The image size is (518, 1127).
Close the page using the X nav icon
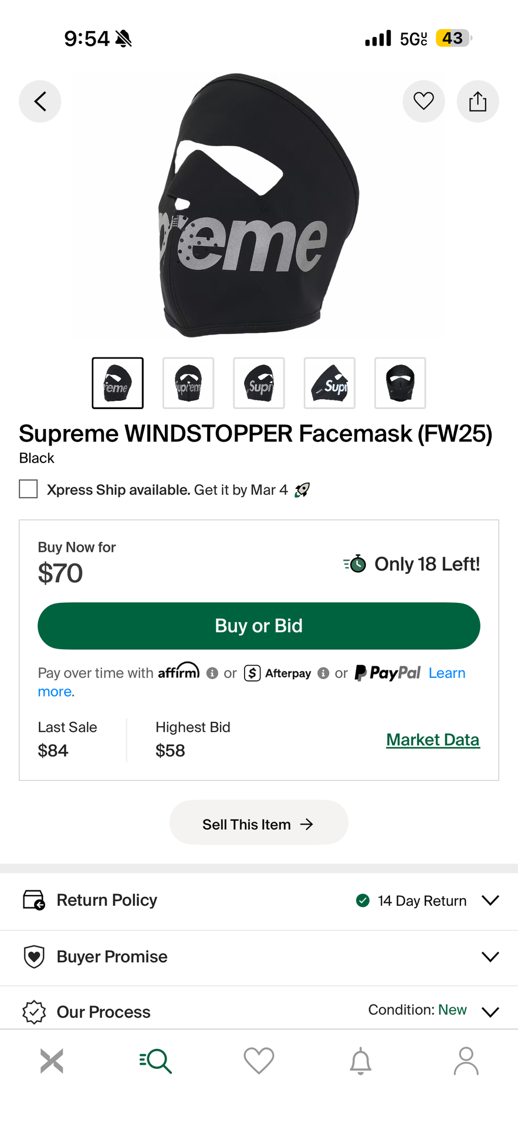52,1061
